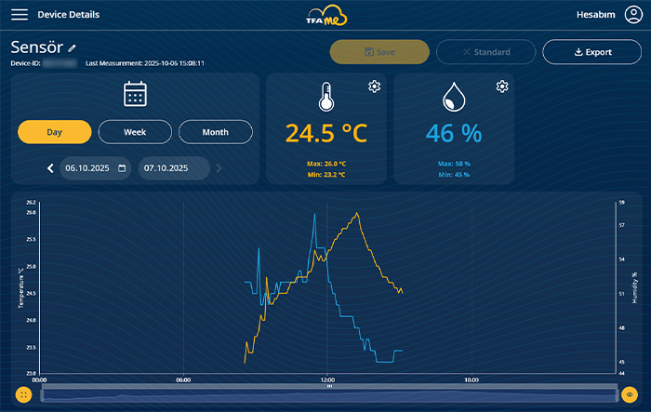Select the Day time range
Screen dimensions: 651x412
(x=54, y=132)
